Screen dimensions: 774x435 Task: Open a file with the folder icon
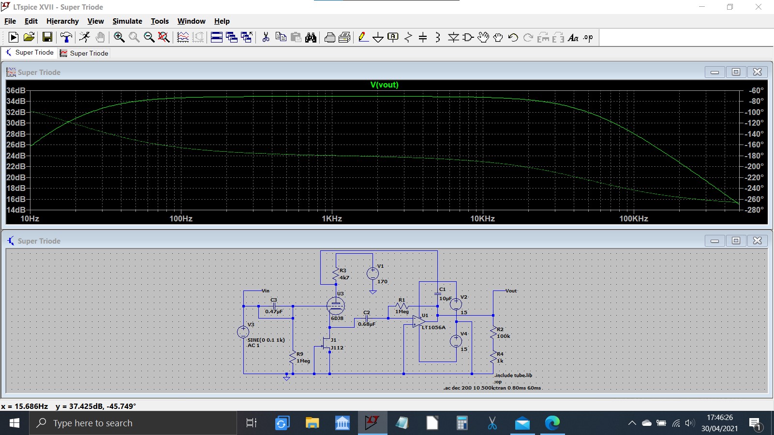click(29, 37)
